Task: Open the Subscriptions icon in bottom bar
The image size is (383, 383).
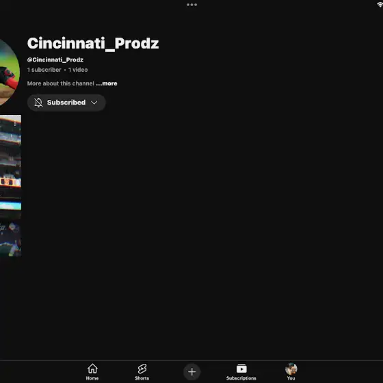Action: [x=241, y=369]
